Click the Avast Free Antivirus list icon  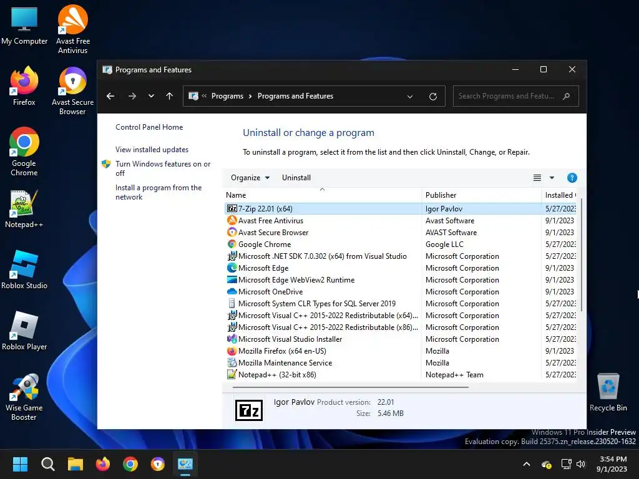pyautogui.click(x=232, y=220)
